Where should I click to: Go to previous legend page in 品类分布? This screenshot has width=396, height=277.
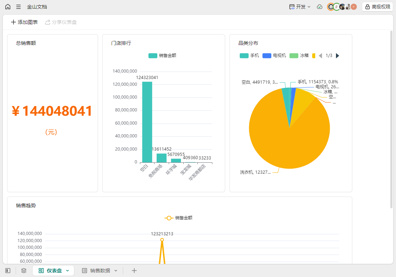tap(320, 56)
